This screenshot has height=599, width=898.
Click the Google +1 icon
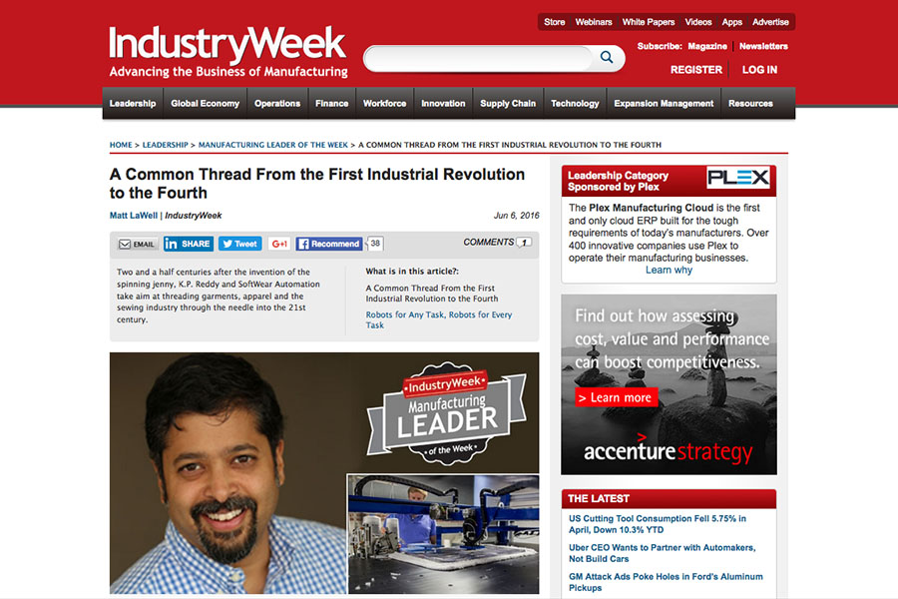click(278, 243)
